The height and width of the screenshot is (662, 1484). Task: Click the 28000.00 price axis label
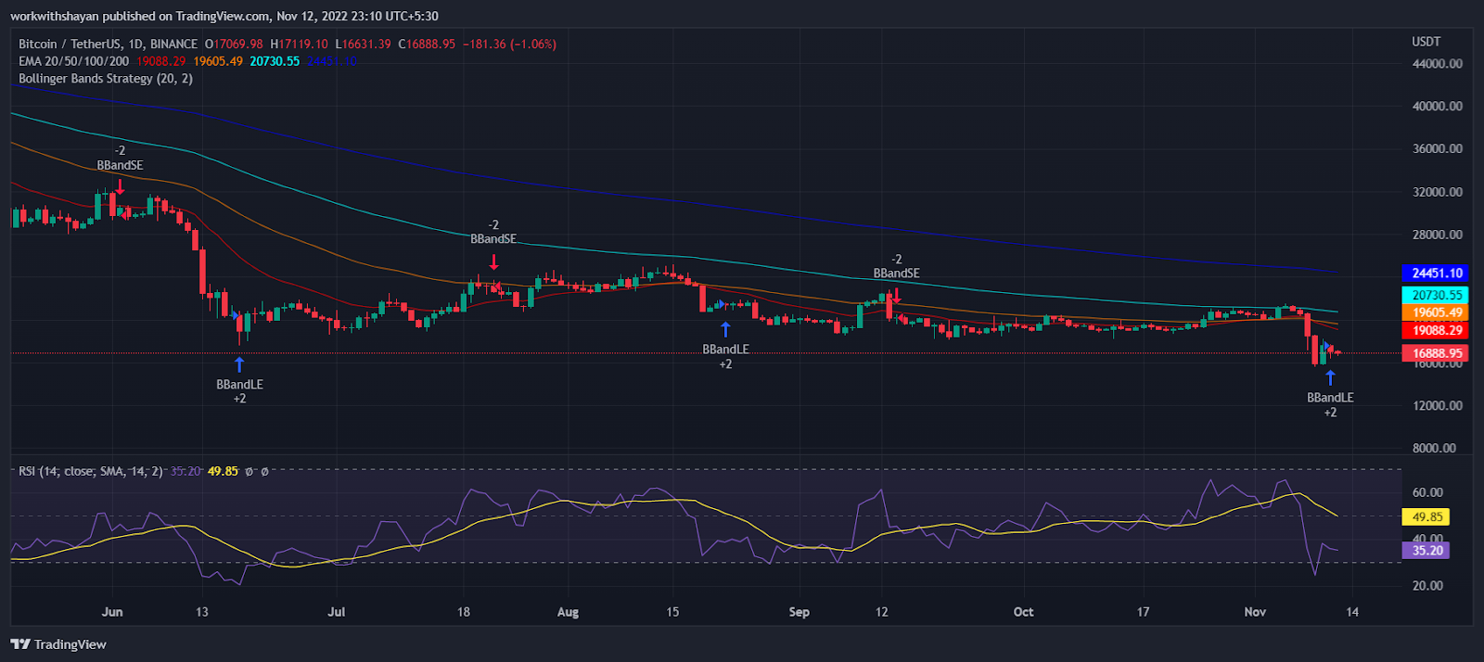(1438, 235)
